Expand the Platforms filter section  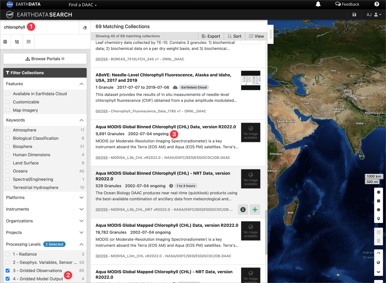pyautogui.click(x=45, y=198)
